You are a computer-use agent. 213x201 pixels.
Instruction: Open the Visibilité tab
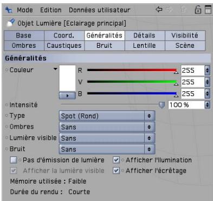tap(185, 35)
